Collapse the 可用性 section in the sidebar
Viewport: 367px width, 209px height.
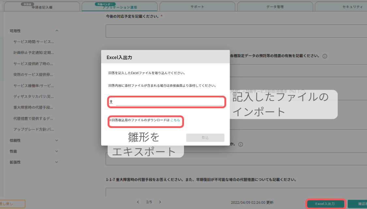56,30
